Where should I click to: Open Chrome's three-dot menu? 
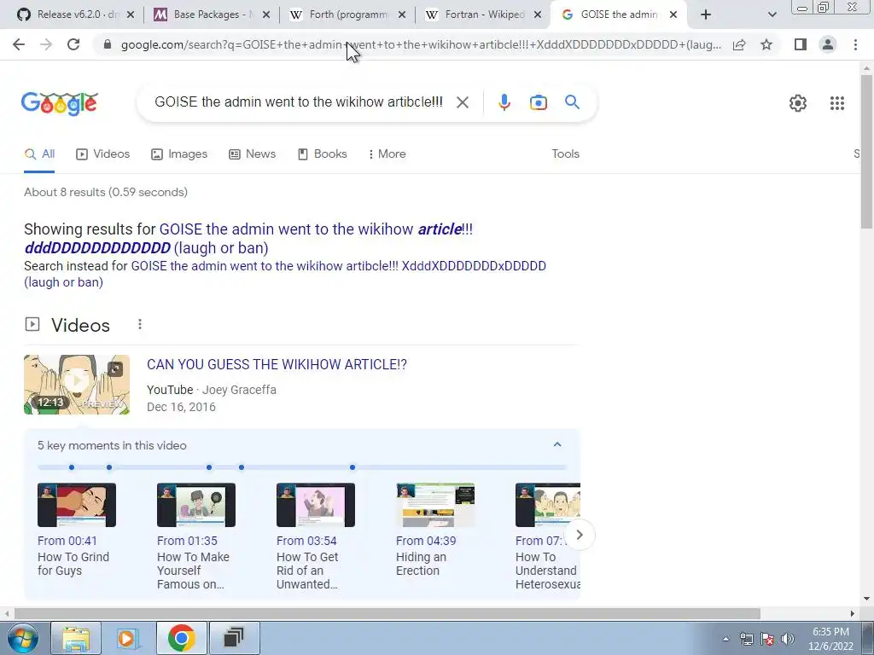point(855,44)
